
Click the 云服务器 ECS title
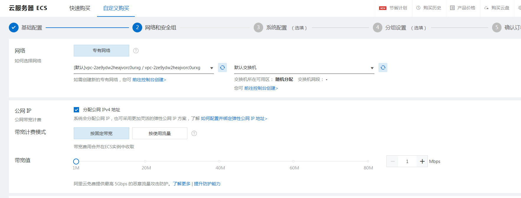coord(28,8)
